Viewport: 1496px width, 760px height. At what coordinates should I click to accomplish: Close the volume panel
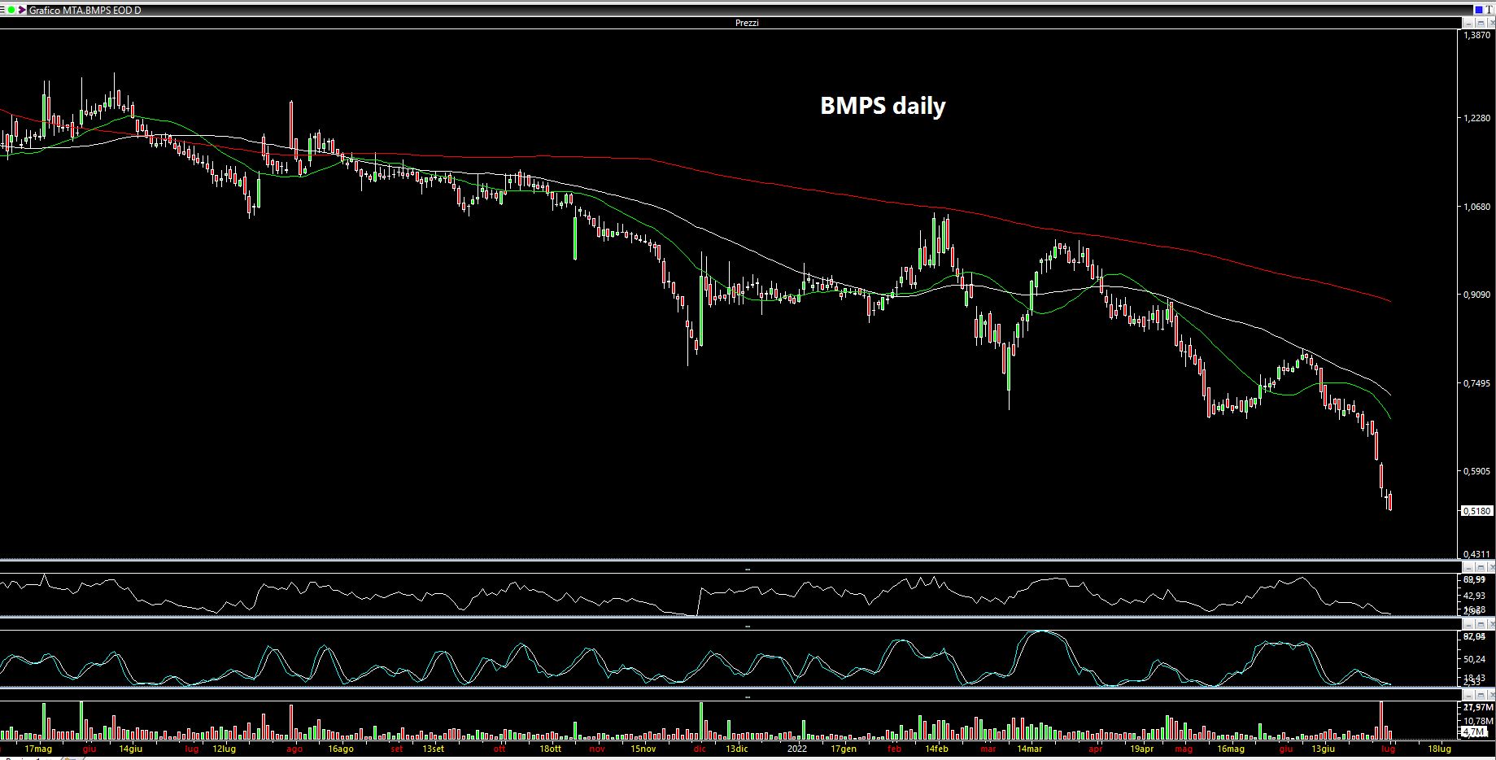tap(1491, 695)
